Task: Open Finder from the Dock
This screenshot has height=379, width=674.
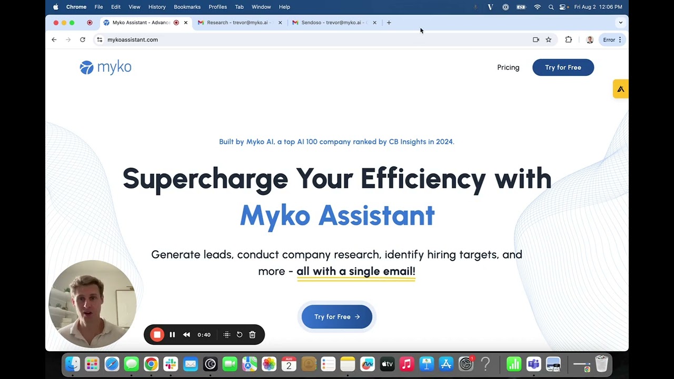Action: click(72, 364)
